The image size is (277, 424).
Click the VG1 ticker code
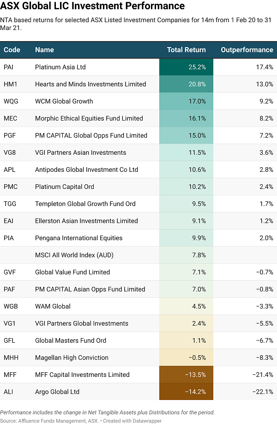[x=9, y=323]
